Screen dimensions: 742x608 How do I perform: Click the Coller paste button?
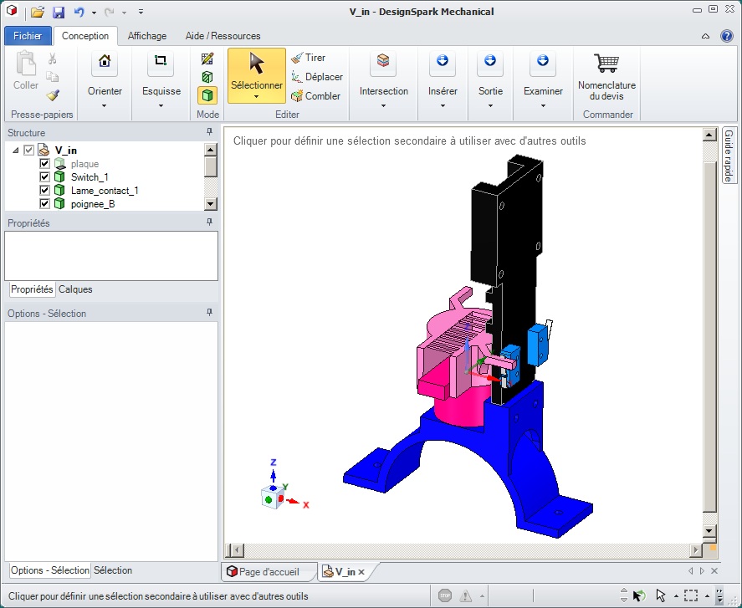point(26,70)
